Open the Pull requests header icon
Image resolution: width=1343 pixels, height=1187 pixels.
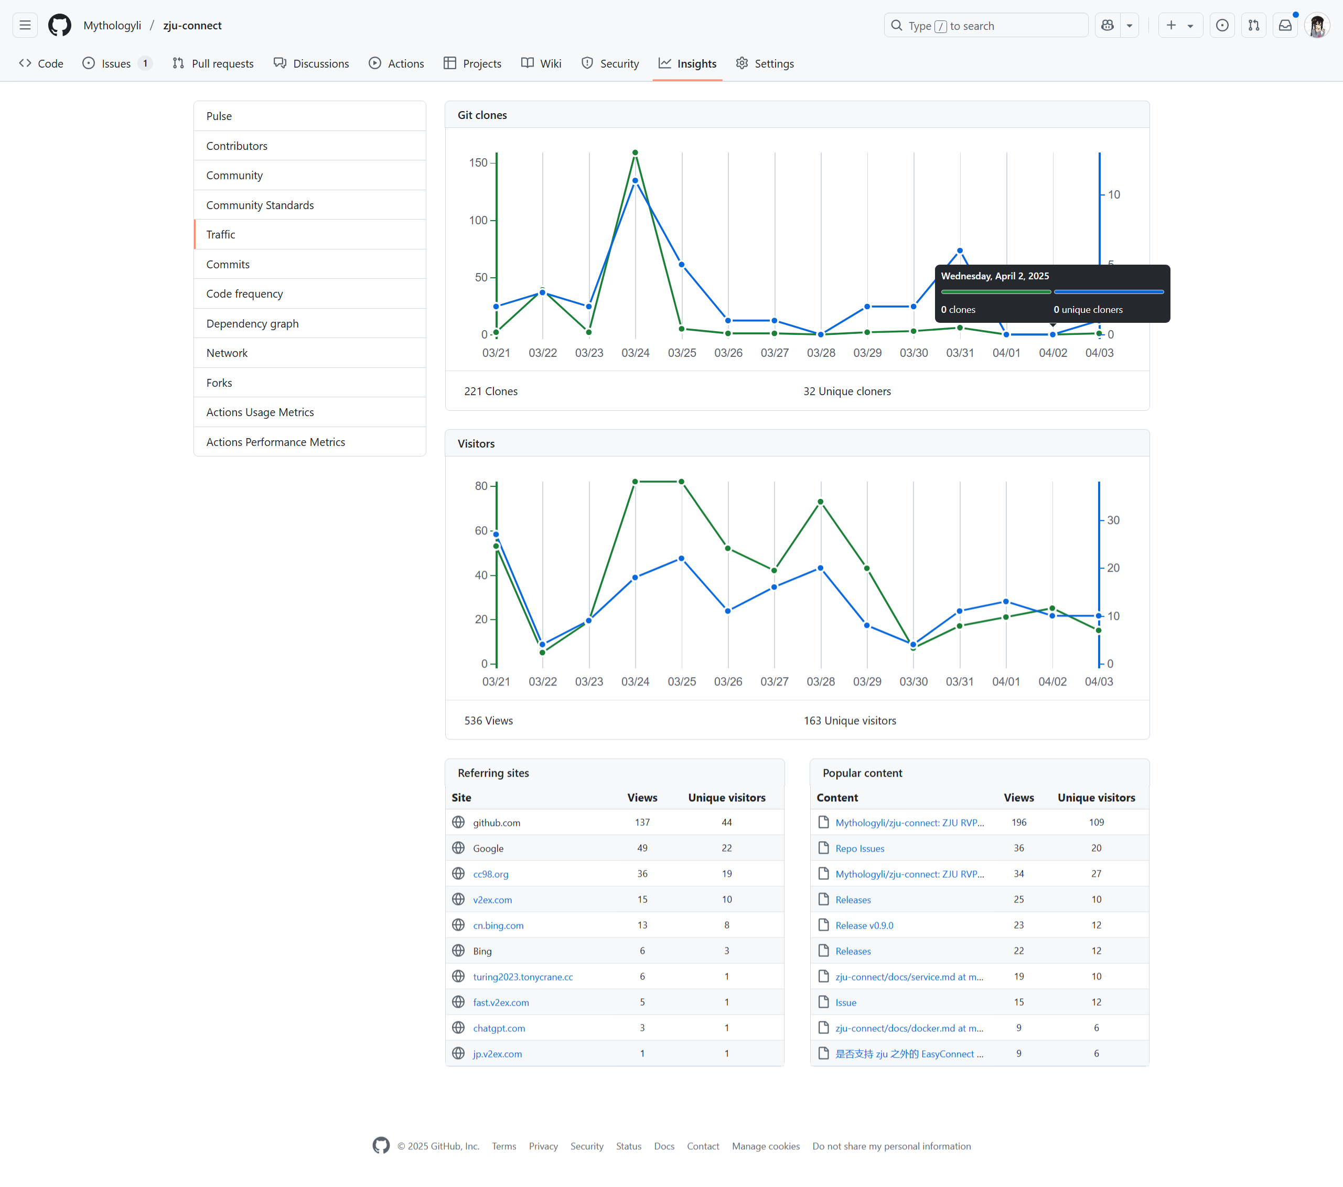[1254, 26]
